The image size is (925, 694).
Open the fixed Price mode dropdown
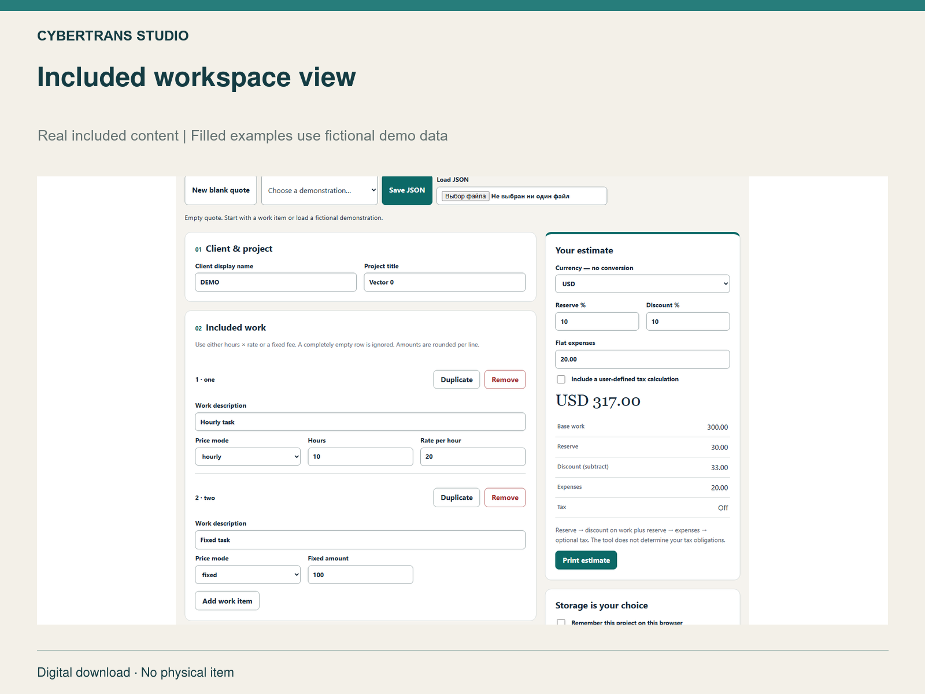[x=248, y=575]
